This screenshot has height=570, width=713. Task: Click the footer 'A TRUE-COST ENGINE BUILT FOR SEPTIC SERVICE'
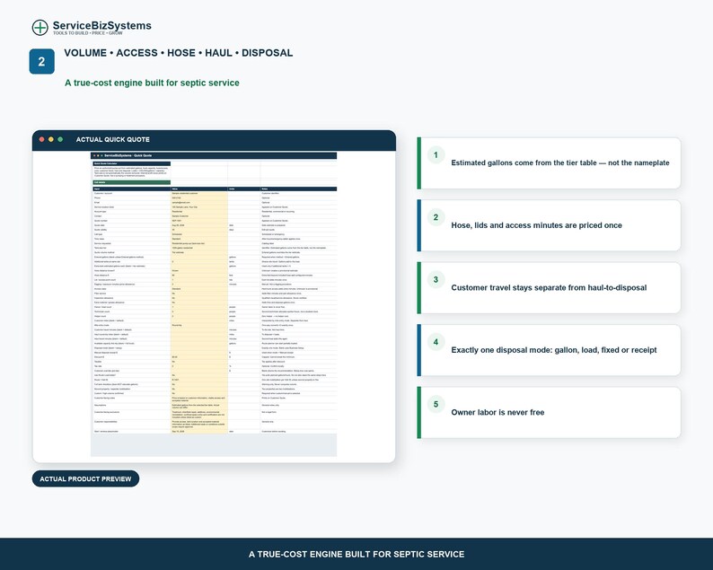(356, 554)
